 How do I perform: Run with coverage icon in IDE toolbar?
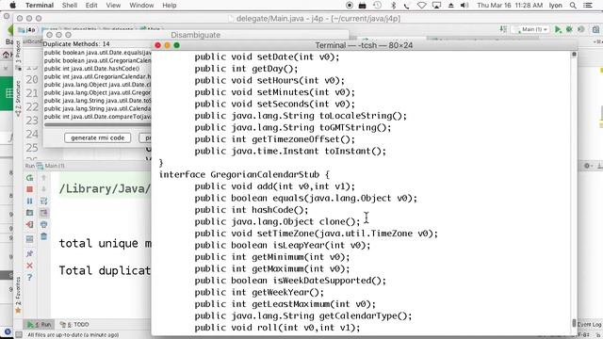(581, 29)
